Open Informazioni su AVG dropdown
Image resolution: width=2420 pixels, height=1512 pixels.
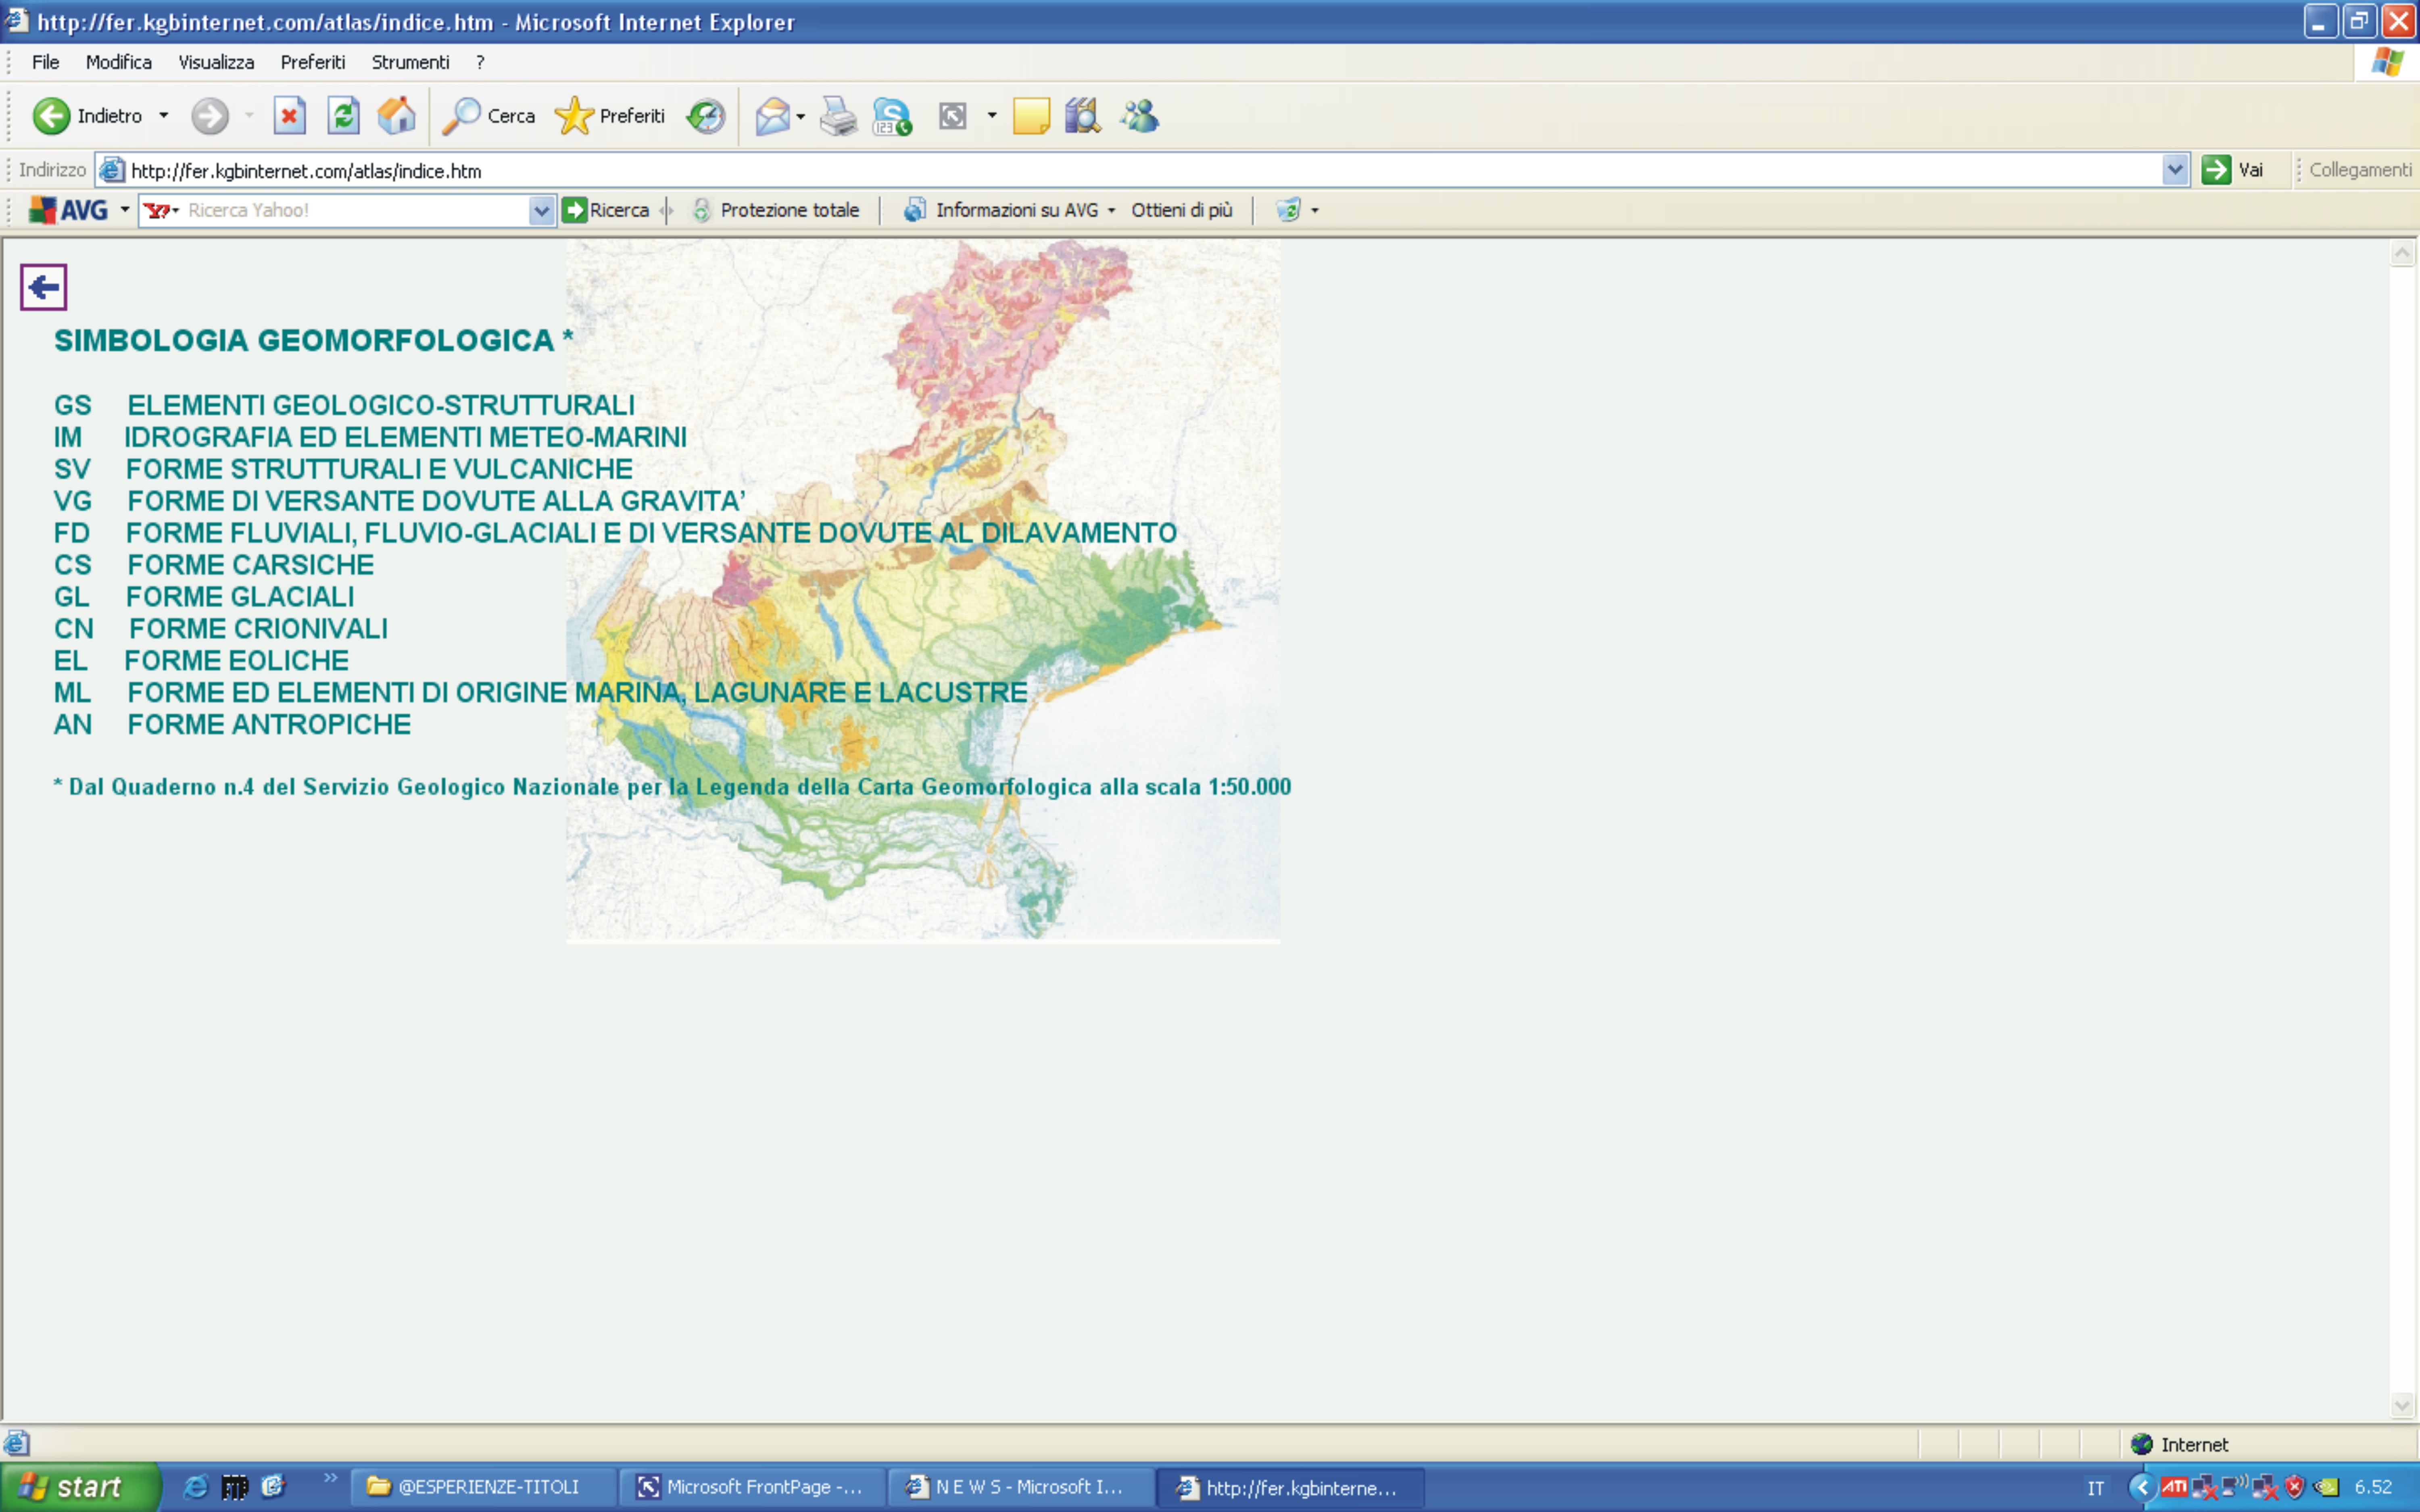tap(1009, 210)
